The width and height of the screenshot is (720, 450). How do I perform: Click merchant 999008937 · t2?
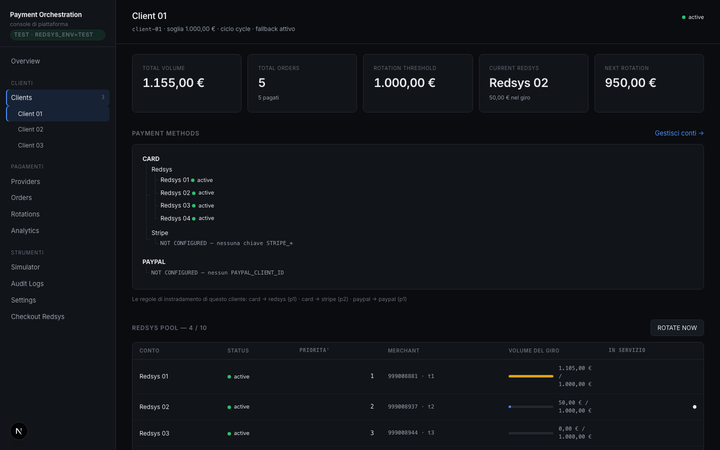[x=411, y=407]
